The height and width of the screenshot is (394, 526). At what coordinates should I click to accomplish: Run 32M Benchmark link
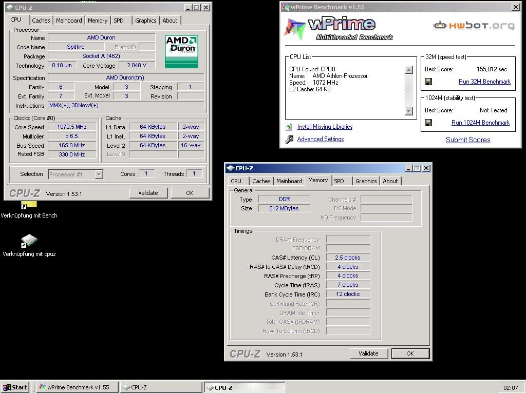coord(484,82)
